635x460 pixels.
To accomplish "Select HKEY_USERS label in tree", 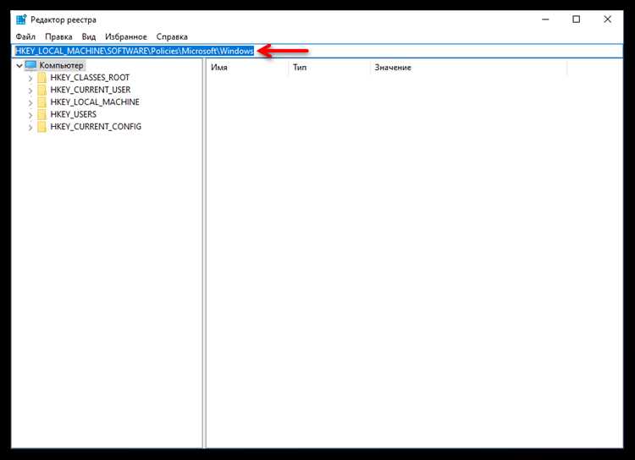I will click(74, 114).
